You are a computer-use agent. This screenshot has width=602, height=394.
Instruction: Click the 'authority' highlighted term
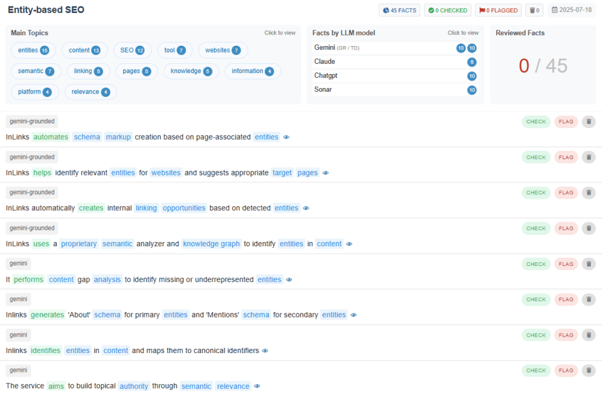point(134,386)
